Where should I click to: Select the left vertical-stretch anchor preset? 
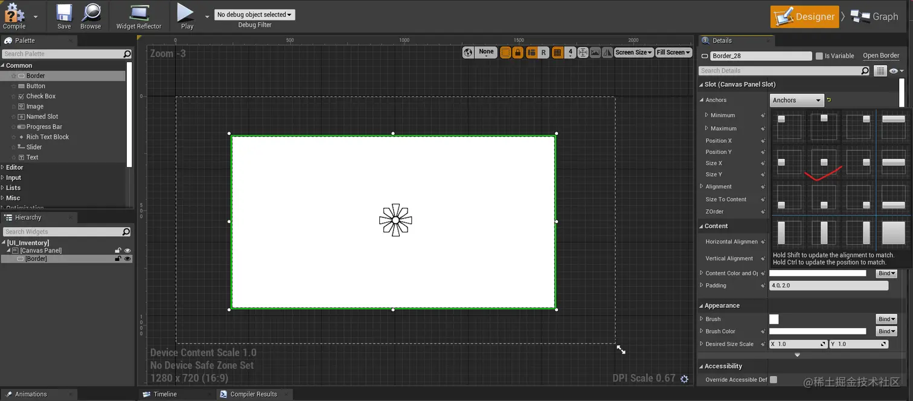789,233
